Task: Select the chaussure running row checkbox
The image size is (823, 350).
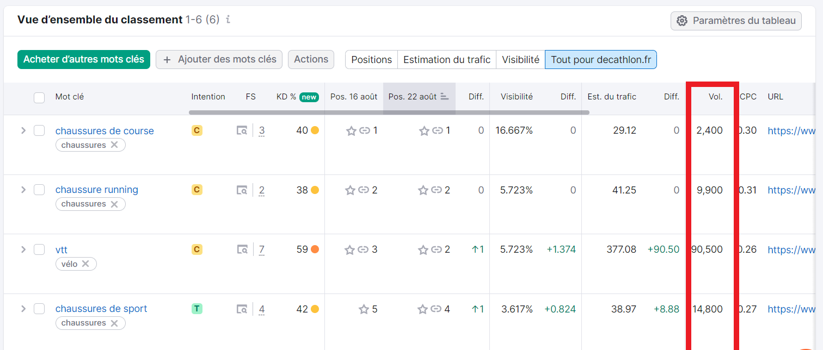Action: tap(39, 190)
